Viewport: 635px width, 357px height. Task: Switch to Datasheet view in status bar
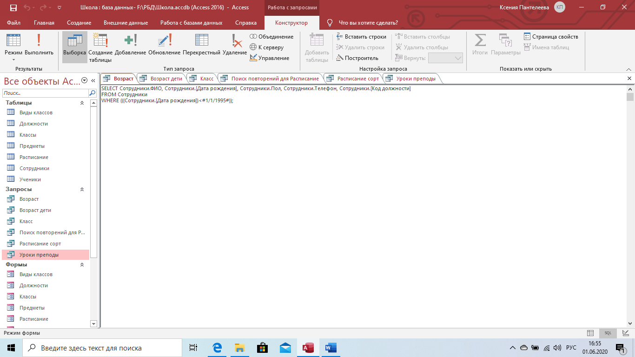(590, 333)
